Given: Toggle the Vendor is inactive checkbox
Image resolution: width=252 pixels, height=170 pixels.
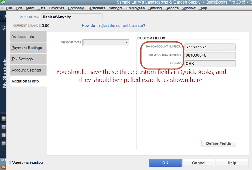Looking at the screenshot, I should click(10, 163).
